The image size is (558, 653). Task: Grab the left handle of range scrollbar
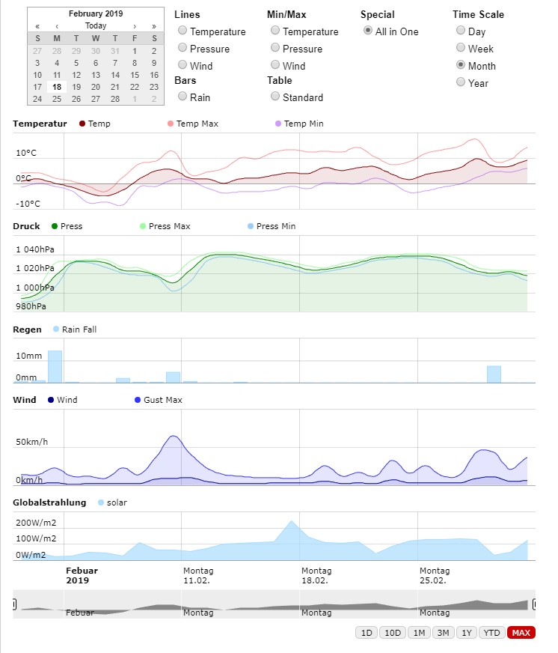[x=14, y=604]
